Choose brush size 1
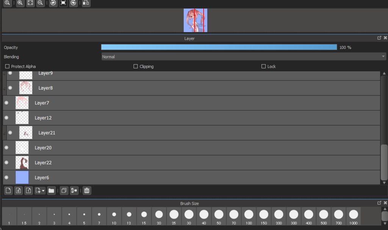The width and height of the screenshot is (388, 230). pos(9,216)
